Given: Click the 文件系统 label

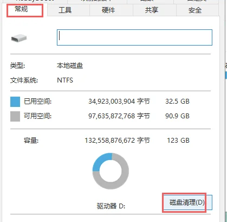Looking at the screenshot, I should click(x=24, y=80).
